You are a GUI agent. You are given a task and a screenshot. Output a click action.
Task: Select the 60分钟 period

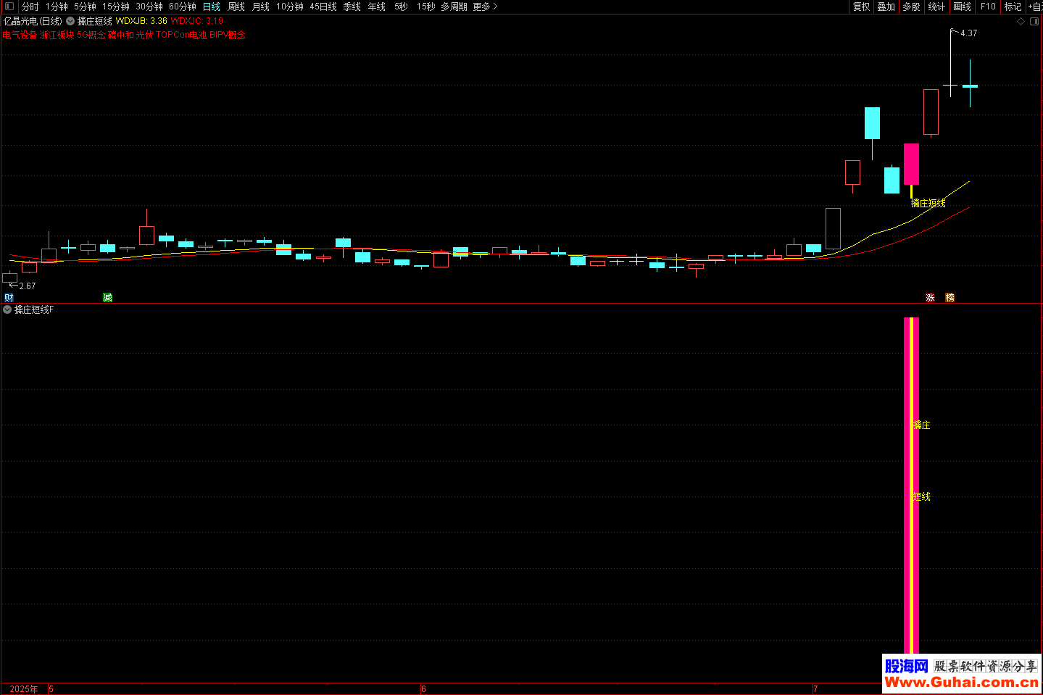coord(183,7)
